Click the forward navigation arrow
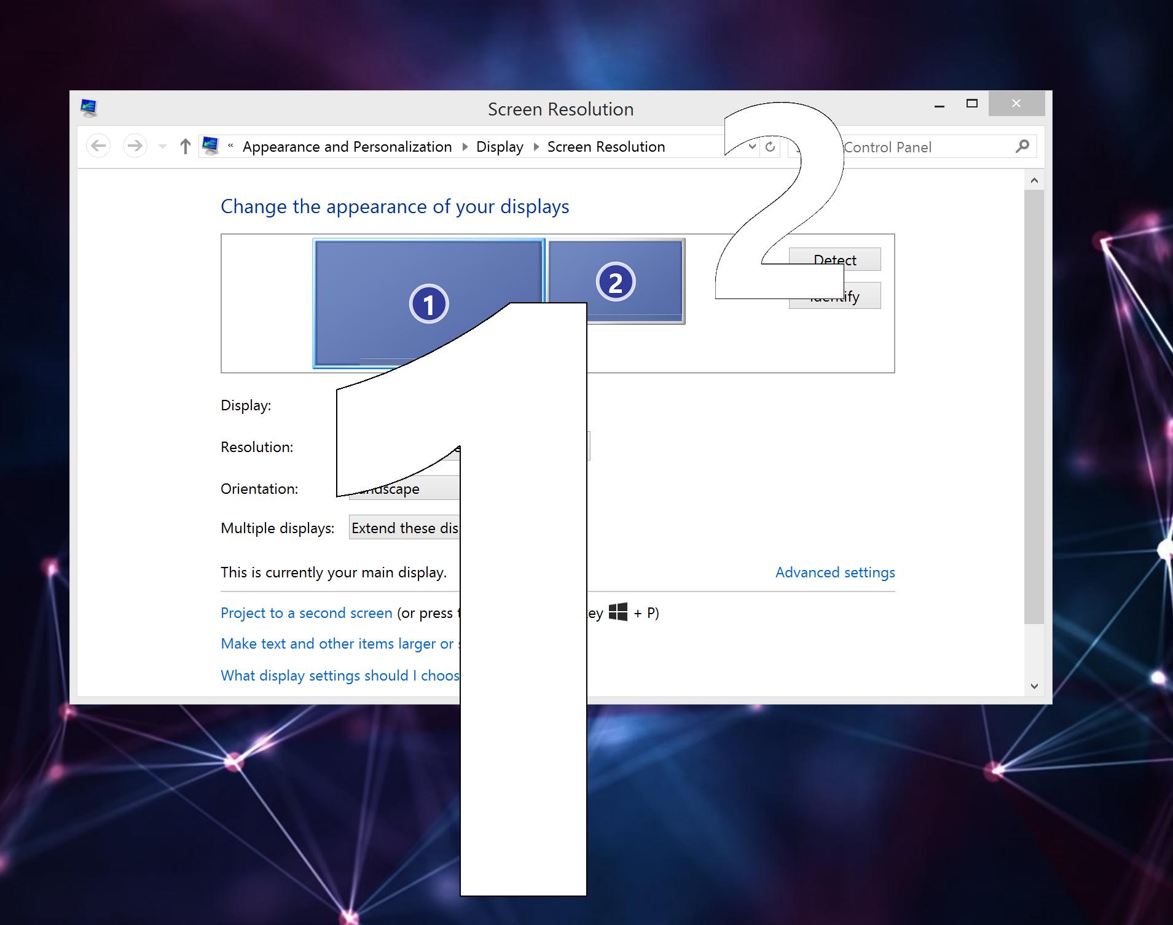The height and width of the screenshot is (925, 1173). [x=135, y=146]
